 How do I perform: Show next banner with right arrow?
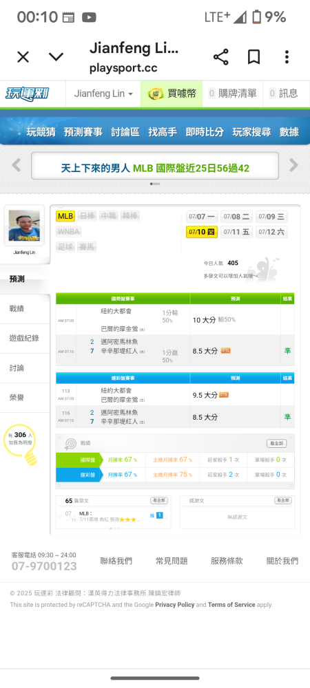pyautogui.click(x=293, y=165)
